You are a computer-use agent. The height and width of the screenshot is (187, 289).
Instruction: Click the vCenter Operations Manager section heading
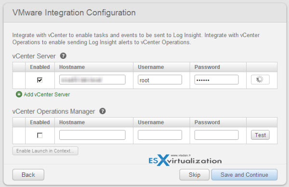(53, 111)
